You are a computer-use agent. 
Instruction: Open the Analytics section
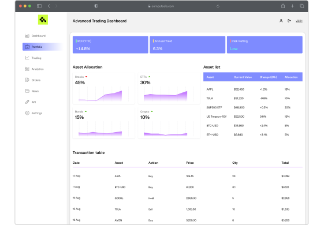[x=38, y=69]
